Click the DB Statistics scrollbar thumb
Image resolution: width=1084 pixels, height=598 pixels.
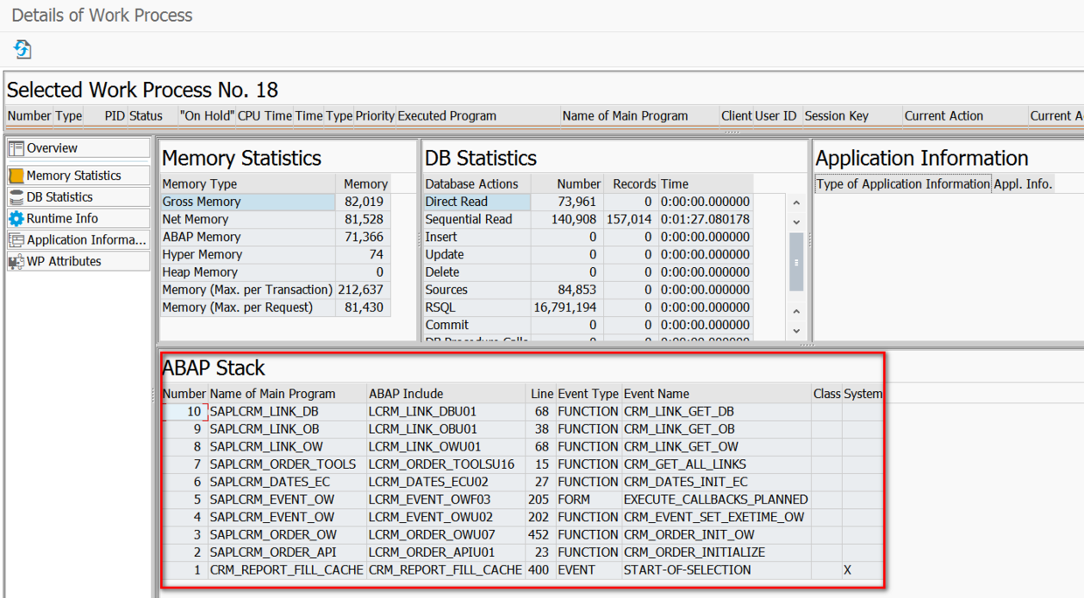796,263
